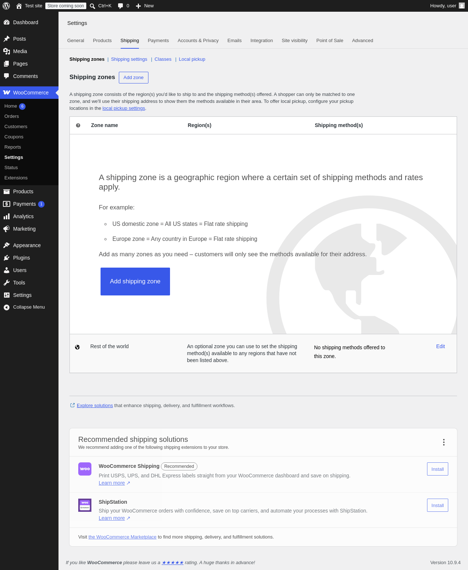Visit the WooCommerce Marketplace link

(x=122, y=537)
